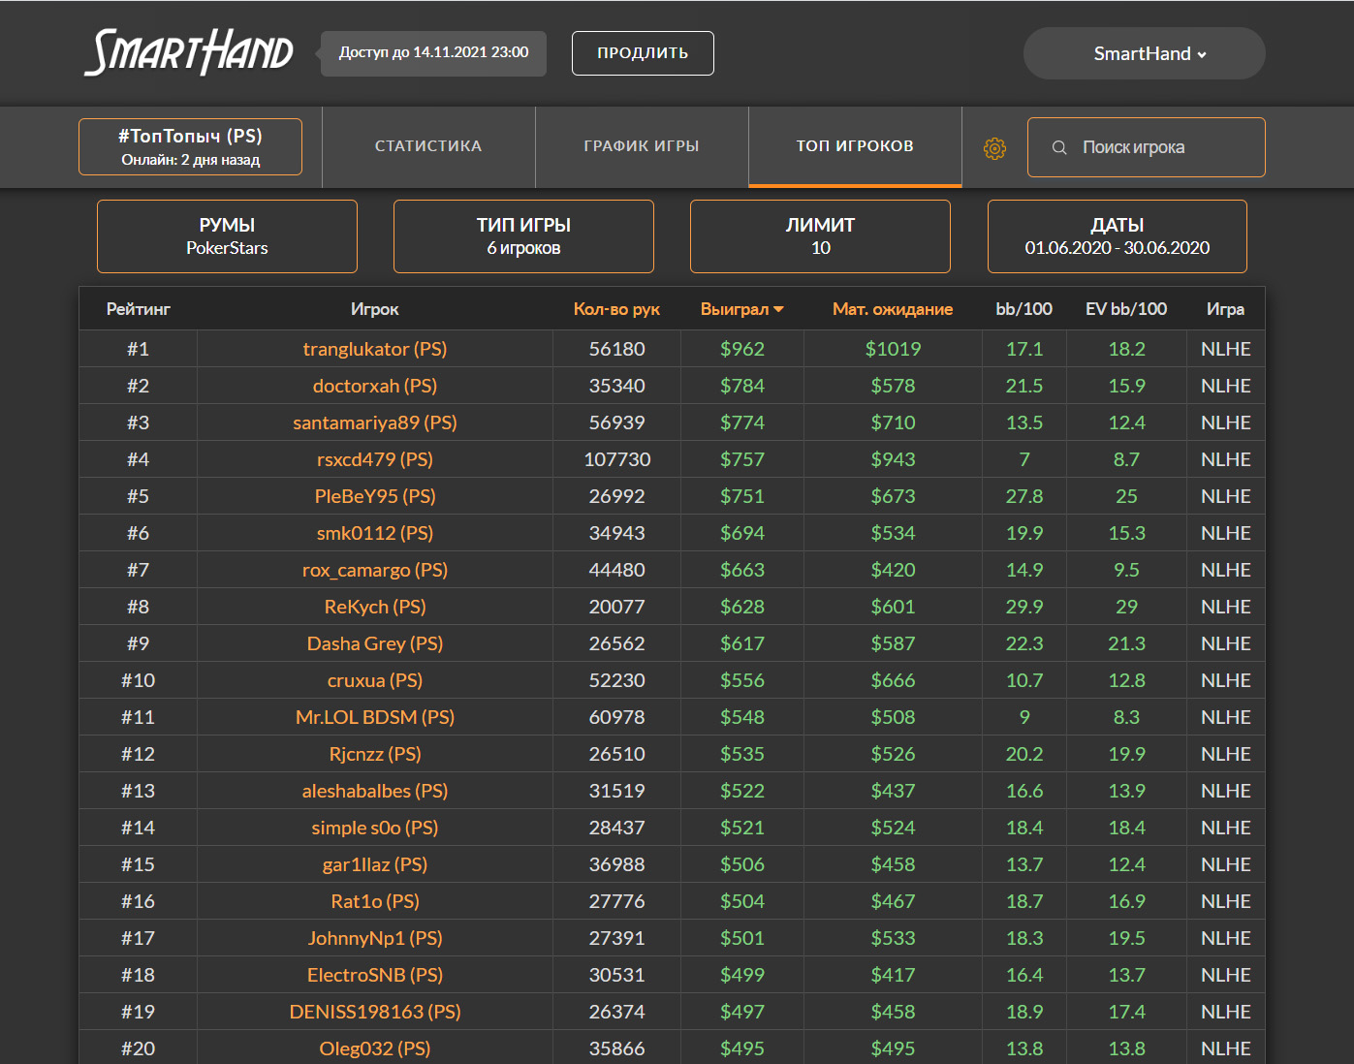Sort by Кол-во рук column
This screenshot has width=1354, height=1064.
click(x=616, y=309)
